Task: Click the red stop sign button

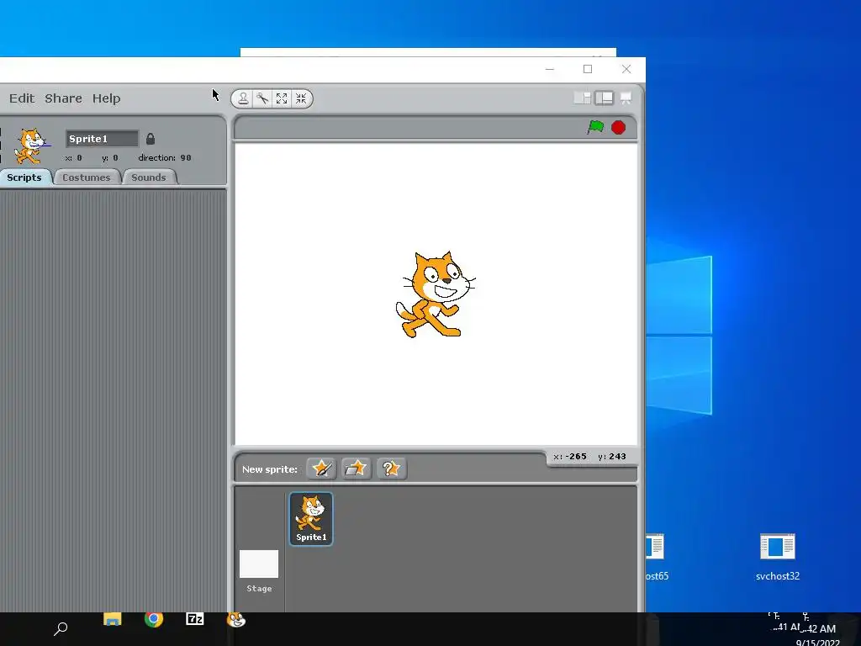Action: pyautogui.click(x=618, y=128)
